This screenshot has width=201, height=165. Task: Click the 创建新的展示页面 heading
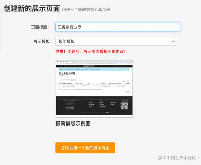[32, 8]
